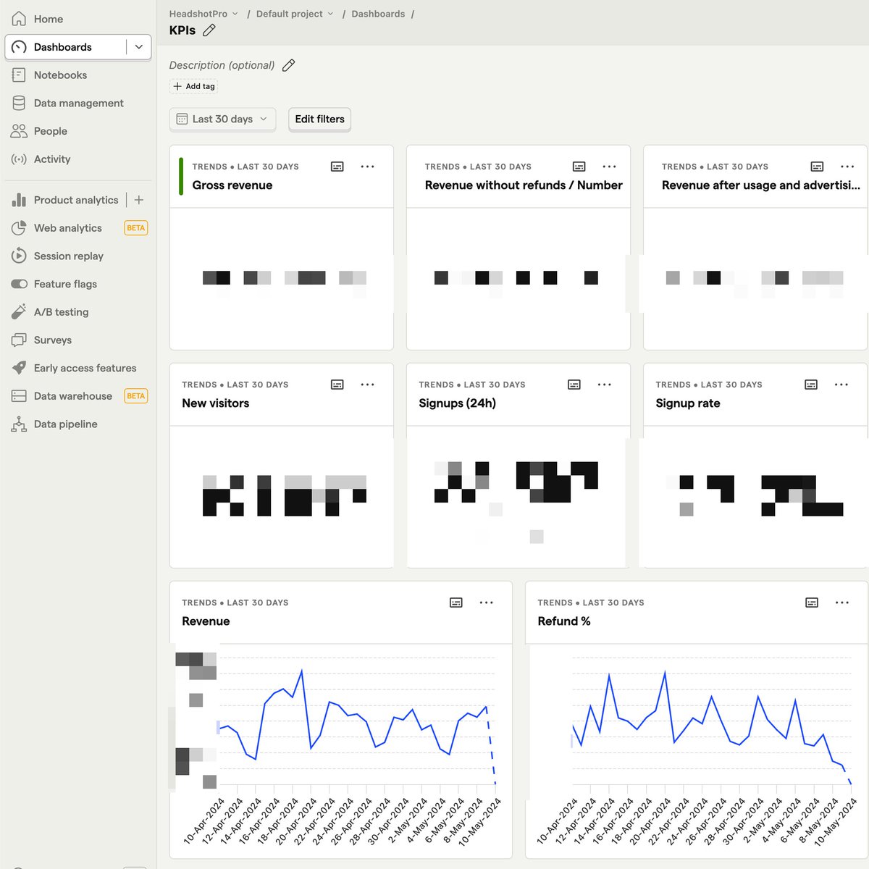The width and height of the screenshot is (869, 869).
Task: Click the edit icon next to Description optional
Action: coord(288,65)
